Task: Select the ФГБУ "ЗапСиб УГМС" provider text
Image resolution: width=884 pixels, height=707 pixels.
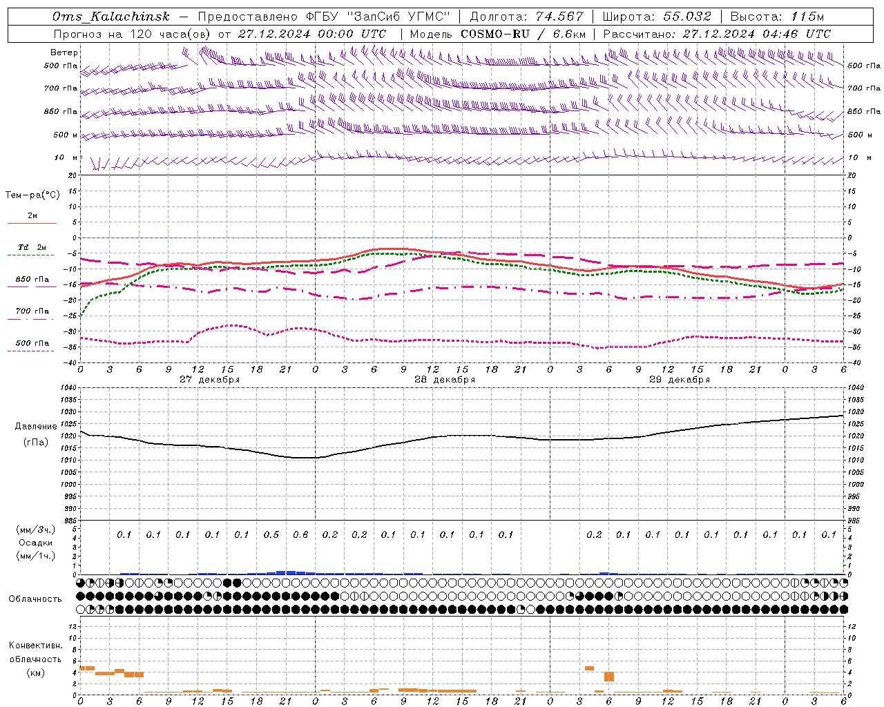Action: click(377, 17)
